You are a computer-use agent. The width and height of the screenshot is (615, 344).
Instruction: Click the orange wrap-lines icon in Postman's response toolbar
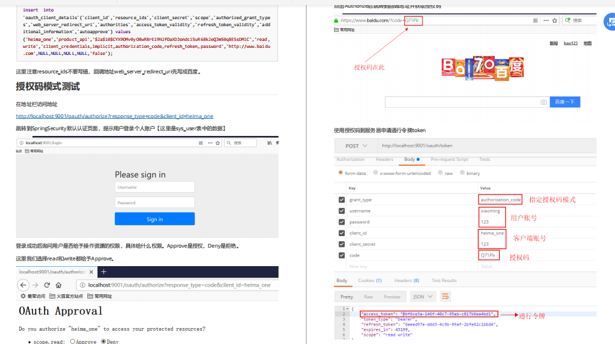[x=445, y=297]
